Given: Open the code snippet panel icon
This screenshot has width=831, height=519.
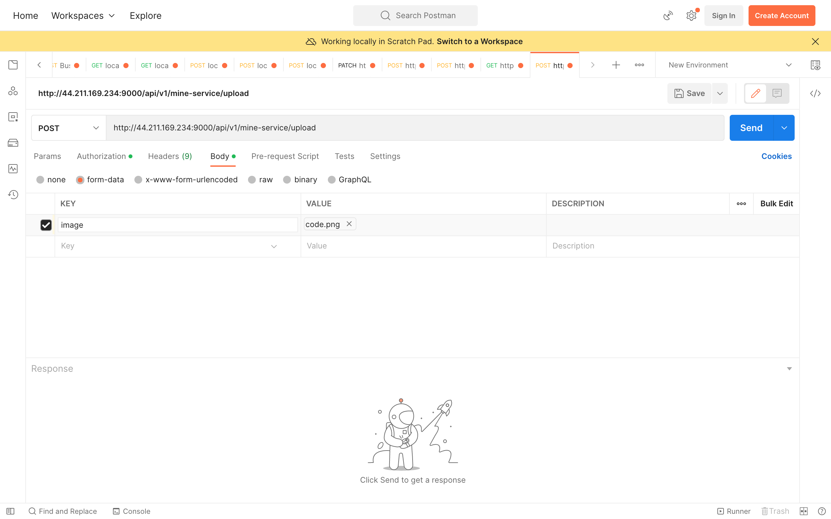Looking at the screenshot, I should coord(815,93).
